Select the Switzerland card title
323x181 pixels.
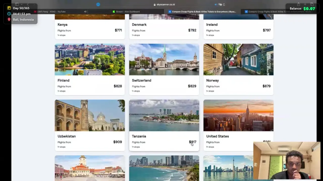coord(142,80)
